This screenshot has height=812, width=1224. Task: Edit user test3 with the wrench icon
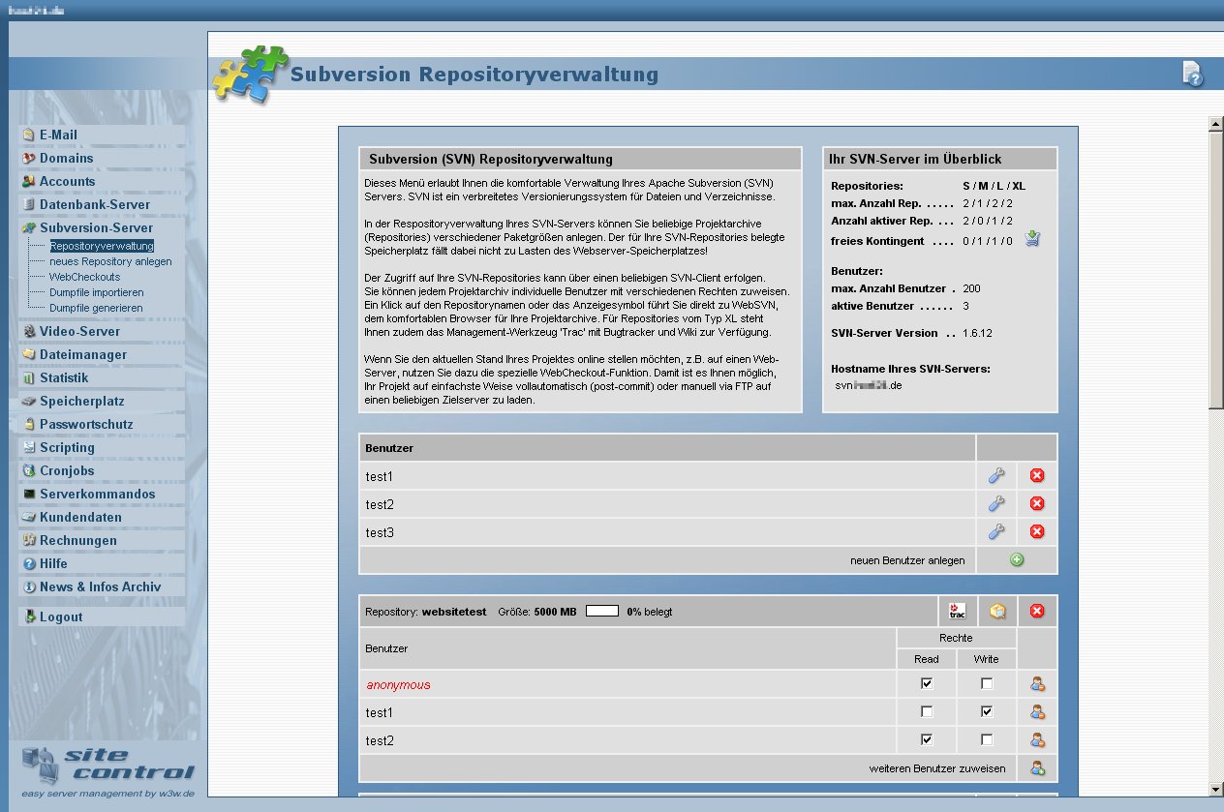click(x=996, y=531)
